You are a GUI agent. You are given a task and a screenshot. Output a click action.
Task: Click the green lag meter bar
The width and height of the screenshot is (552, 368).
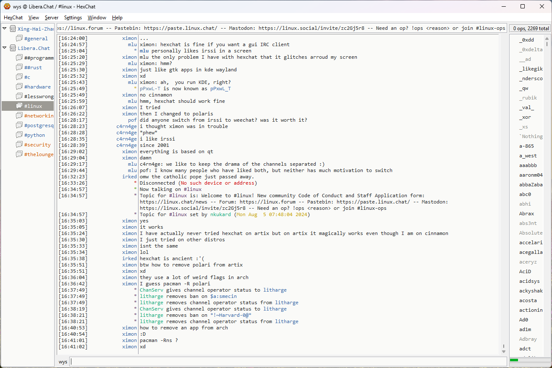pos(514,360)
